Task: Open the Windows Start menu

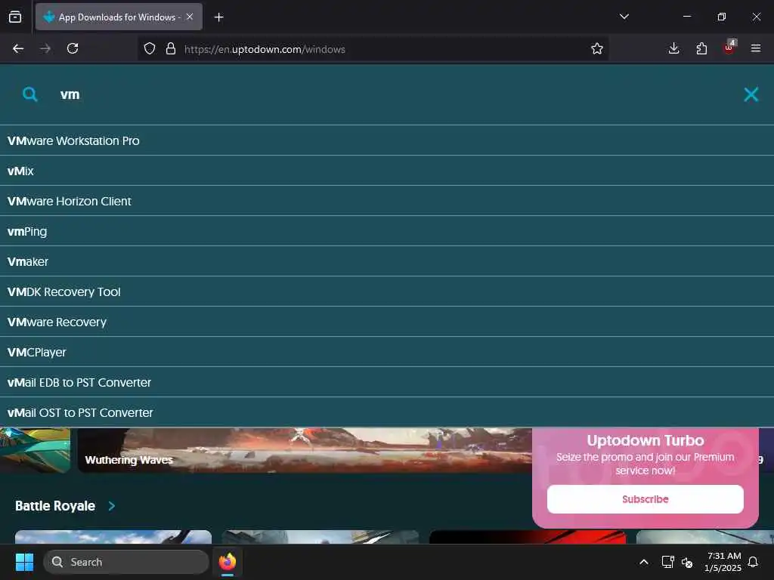Action: [24, 562]
